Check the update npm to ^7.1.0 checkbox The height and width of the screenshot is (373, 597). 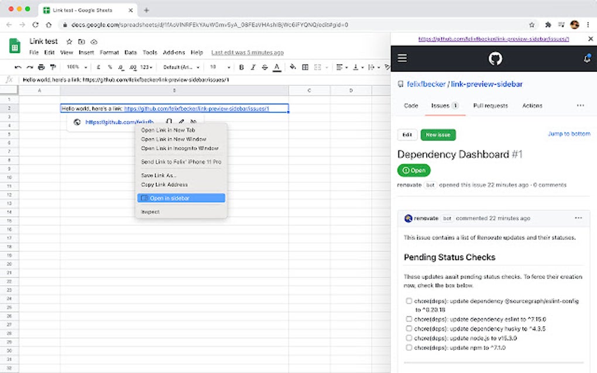[x=409, y=347]
